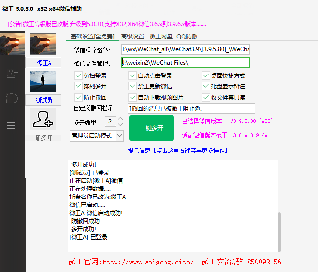
Task: Click the 多开数量 number field
Action: 110,122
